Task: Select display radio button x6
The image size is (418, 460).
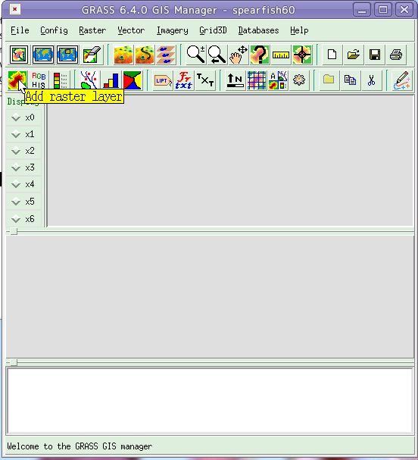Action: [23, 219]
